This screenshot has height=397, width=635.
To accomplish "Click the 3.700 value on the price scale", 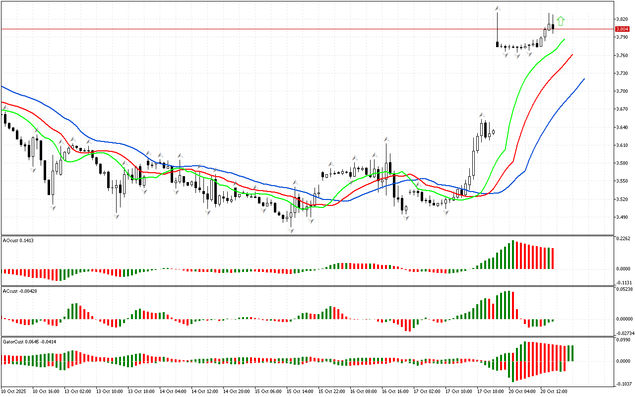I will 621,91.
